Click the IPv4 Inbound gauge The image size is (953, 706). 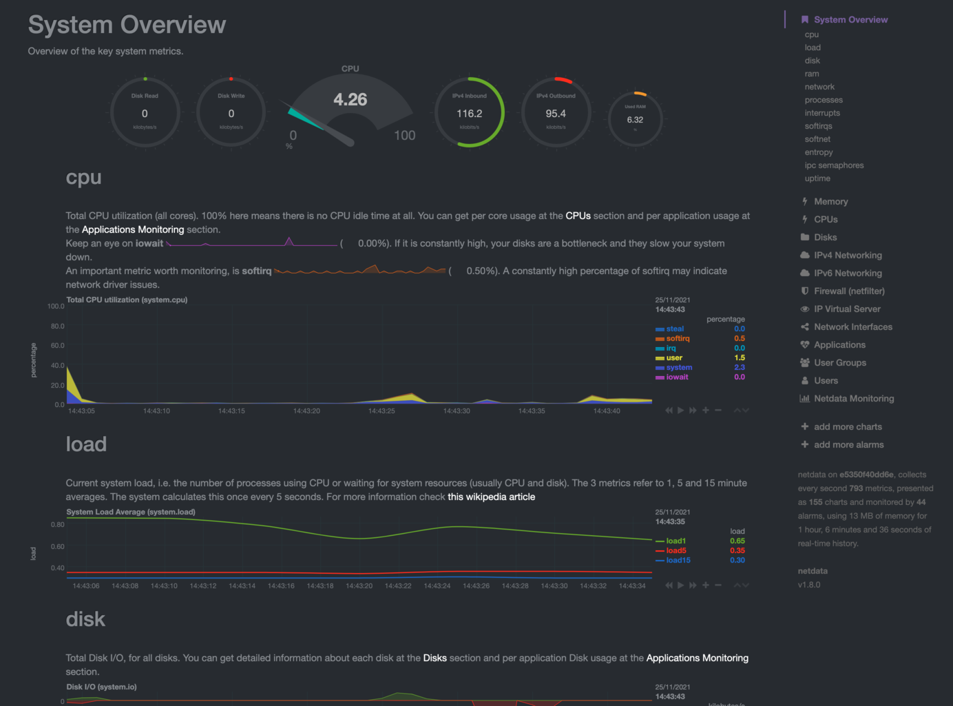(469, 112)
